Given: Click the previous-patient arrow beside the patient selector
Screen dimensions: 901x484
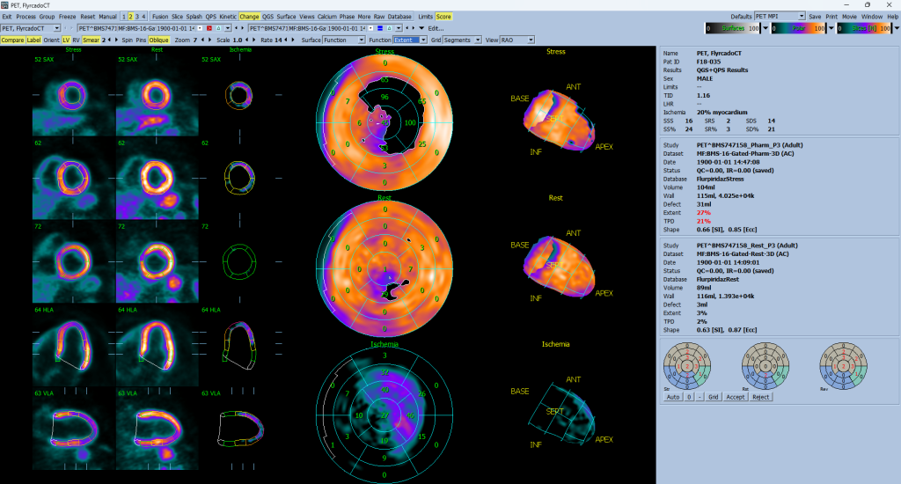Looking at the screenshot, I should pyautogui.click(x=65, y=28).
